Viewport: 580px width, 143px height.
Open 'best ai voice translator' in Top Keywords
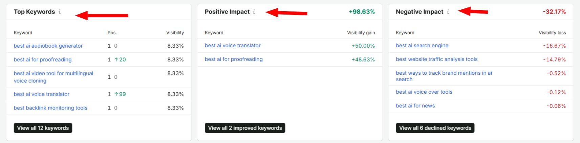pyautogui.click(x=42, y=94)
